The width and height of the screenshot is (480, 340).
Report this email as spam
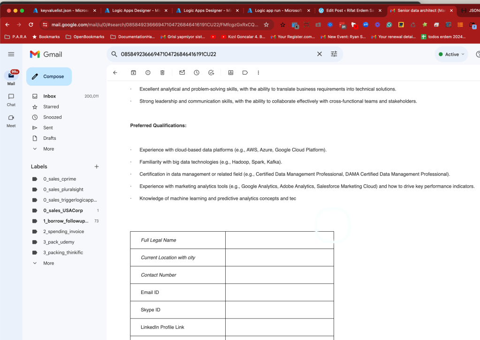148,73
